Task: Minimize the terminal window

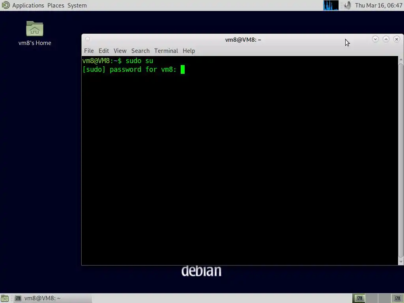Action: point(375,39)
